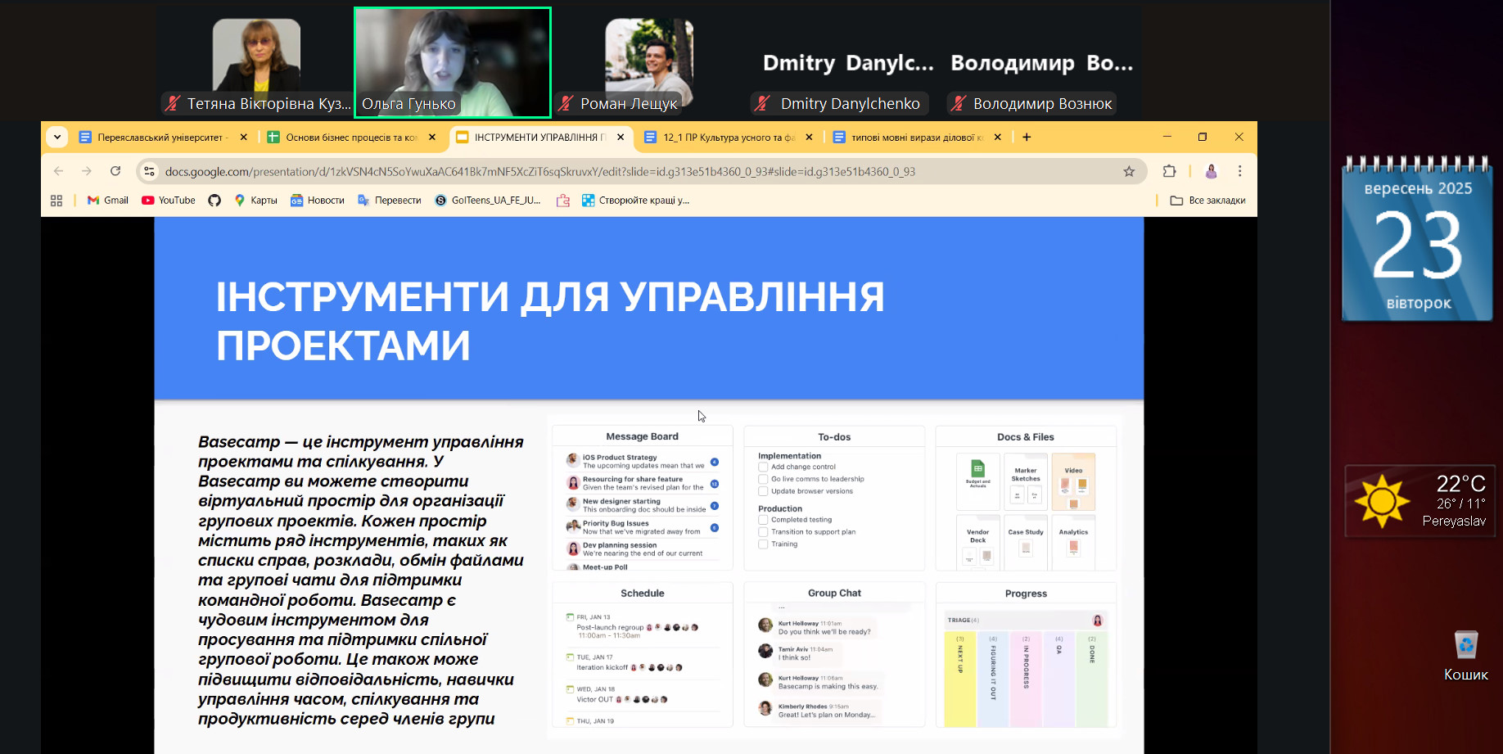Open the Gmail bookmark

pos(108,201)
